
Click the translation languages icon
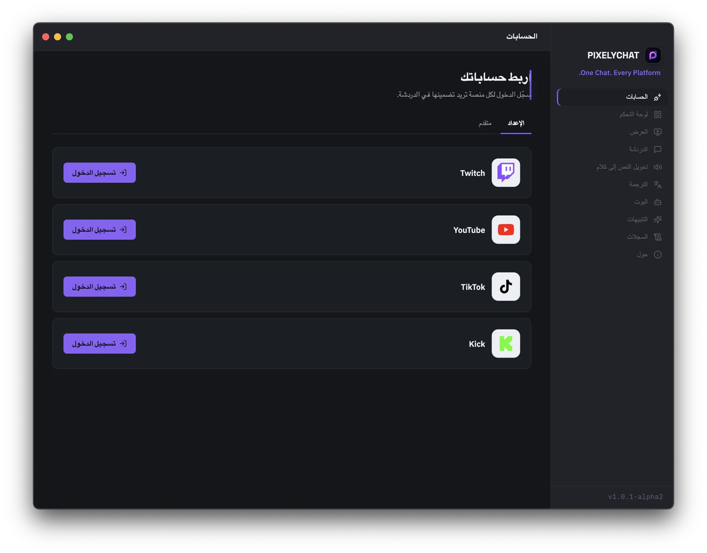coord(658,184)
